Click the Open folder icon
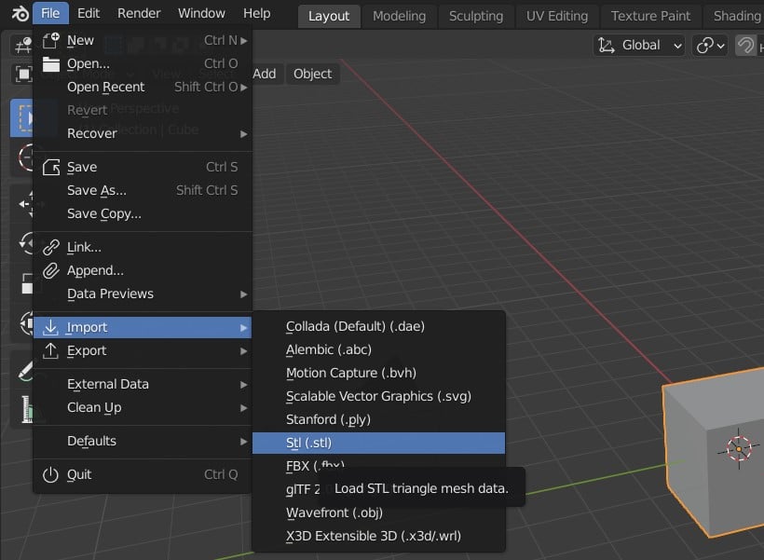The width and height of the screenshot is (764, 560). pos(51,63)
